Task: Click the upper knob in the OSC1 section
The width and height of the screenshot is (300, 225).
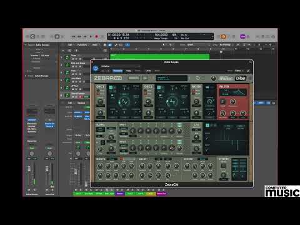Action: [x=101, y=101]
